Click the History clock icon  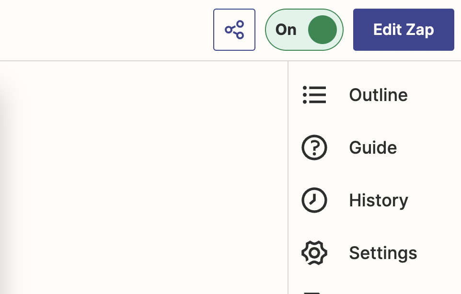(314, 200)
